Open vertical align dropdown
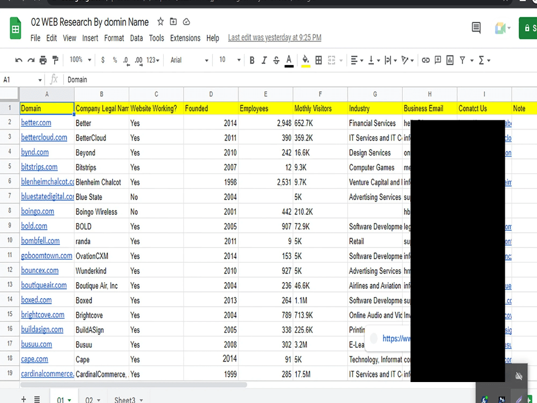This screenshot has width=537, height=403. click(x=374, y=60)
